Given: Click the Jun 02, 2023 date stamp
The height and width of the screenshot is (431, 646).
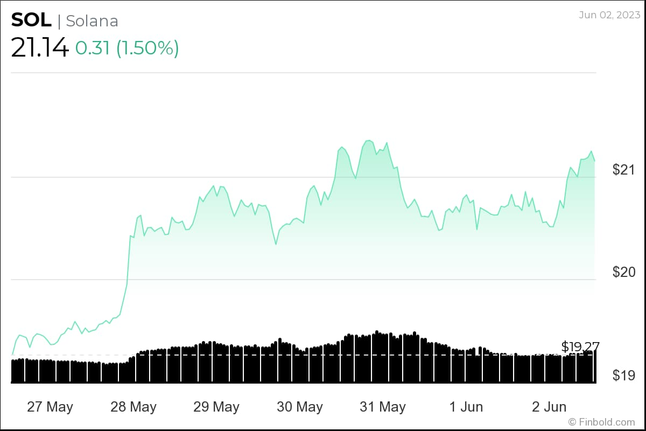Looking at the screenshot, I should [x=609, y=15].
